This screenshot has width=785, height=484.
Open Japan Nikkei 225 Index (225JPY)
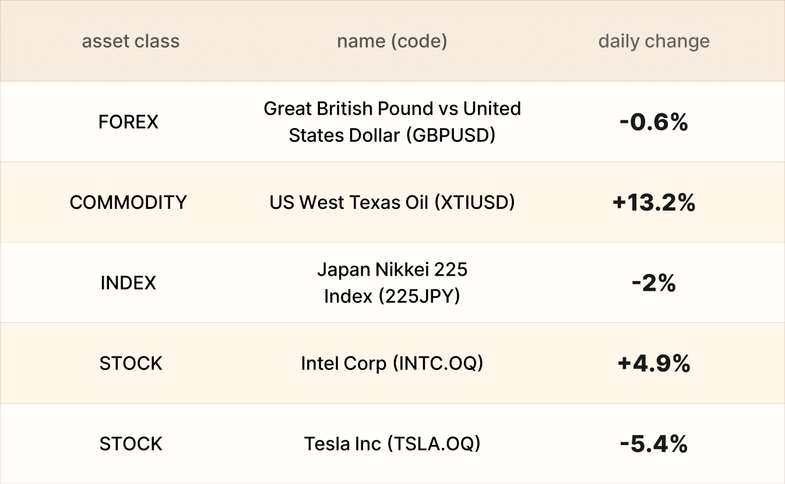[392, 283]
